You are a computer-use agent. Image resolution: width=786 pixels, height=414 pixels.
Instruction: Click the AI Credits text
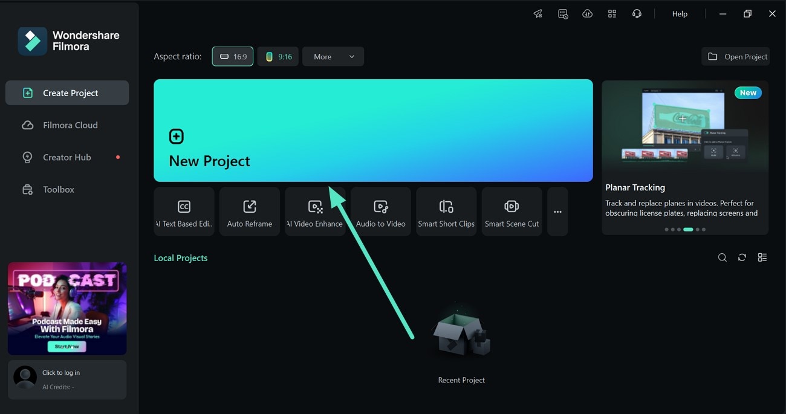(x=58, y=387)
